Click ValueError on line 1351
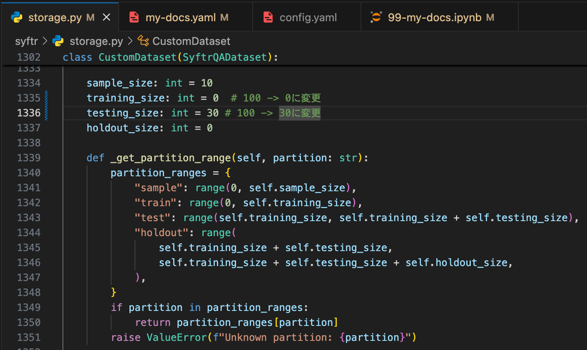Viewport: 587px width, 350px height. pyautogui.click(x=176, y=337)
